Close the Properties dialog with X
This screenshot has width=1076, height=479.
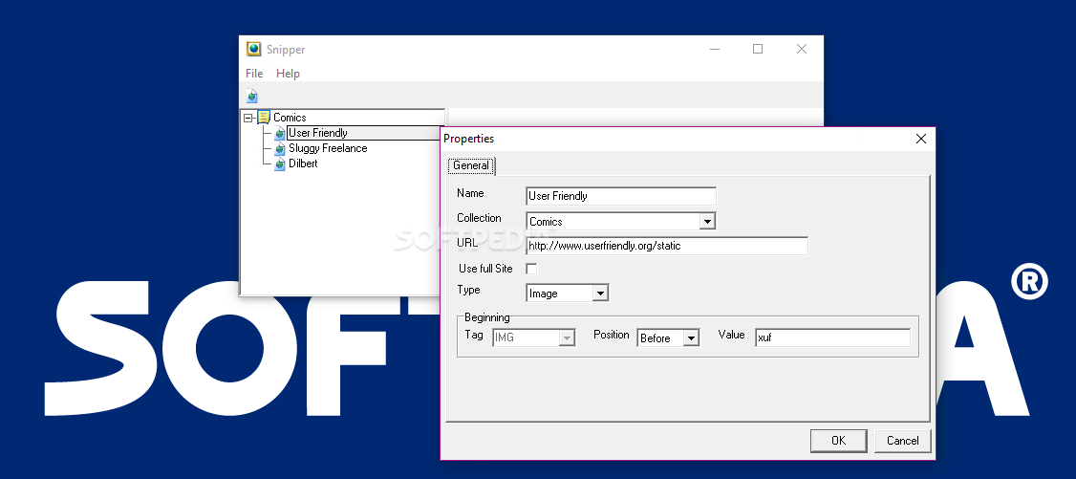pos(921,139)
